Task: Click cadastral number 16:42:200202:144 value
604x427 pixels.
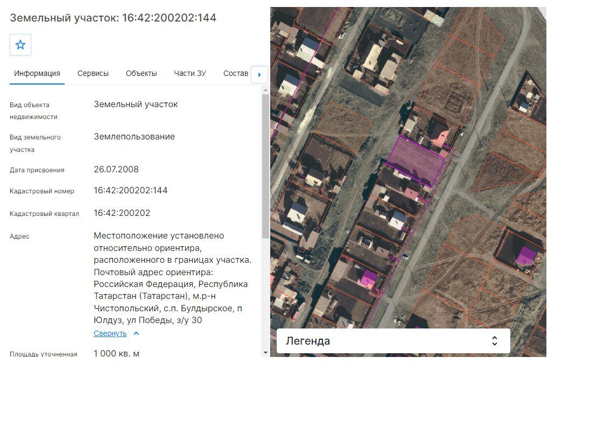Action: coord(131,191)
